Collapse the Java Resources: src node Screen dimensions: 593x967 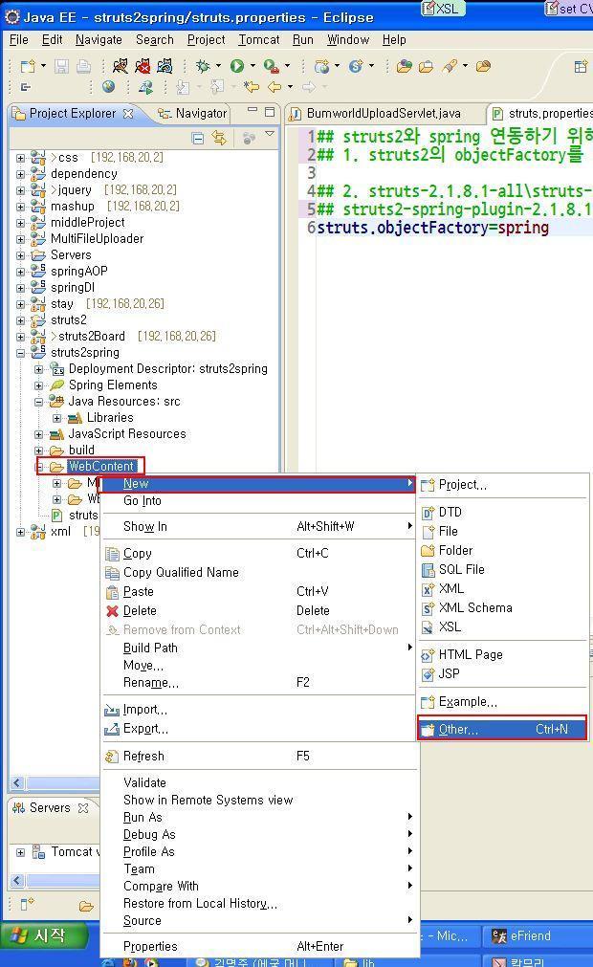click(39, 402)
